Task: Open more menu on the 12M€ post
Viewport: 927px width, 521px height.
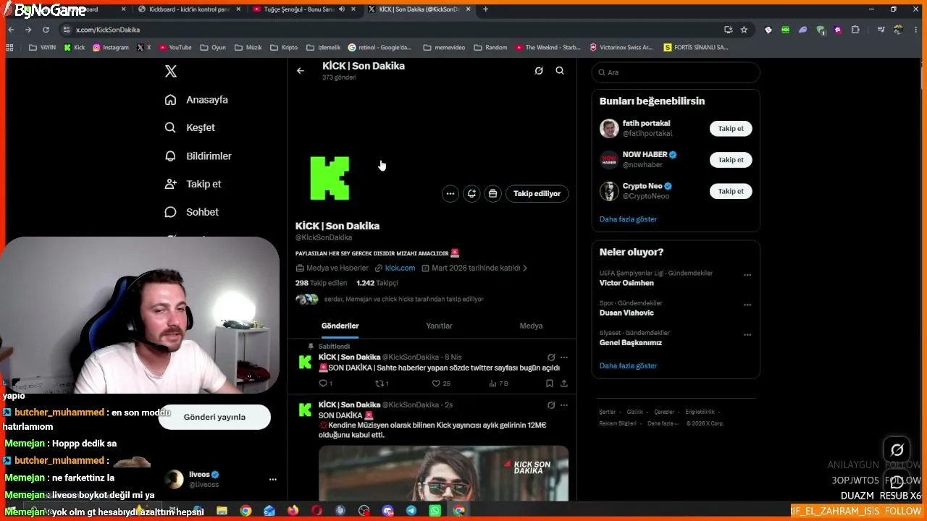Action: 564,405
